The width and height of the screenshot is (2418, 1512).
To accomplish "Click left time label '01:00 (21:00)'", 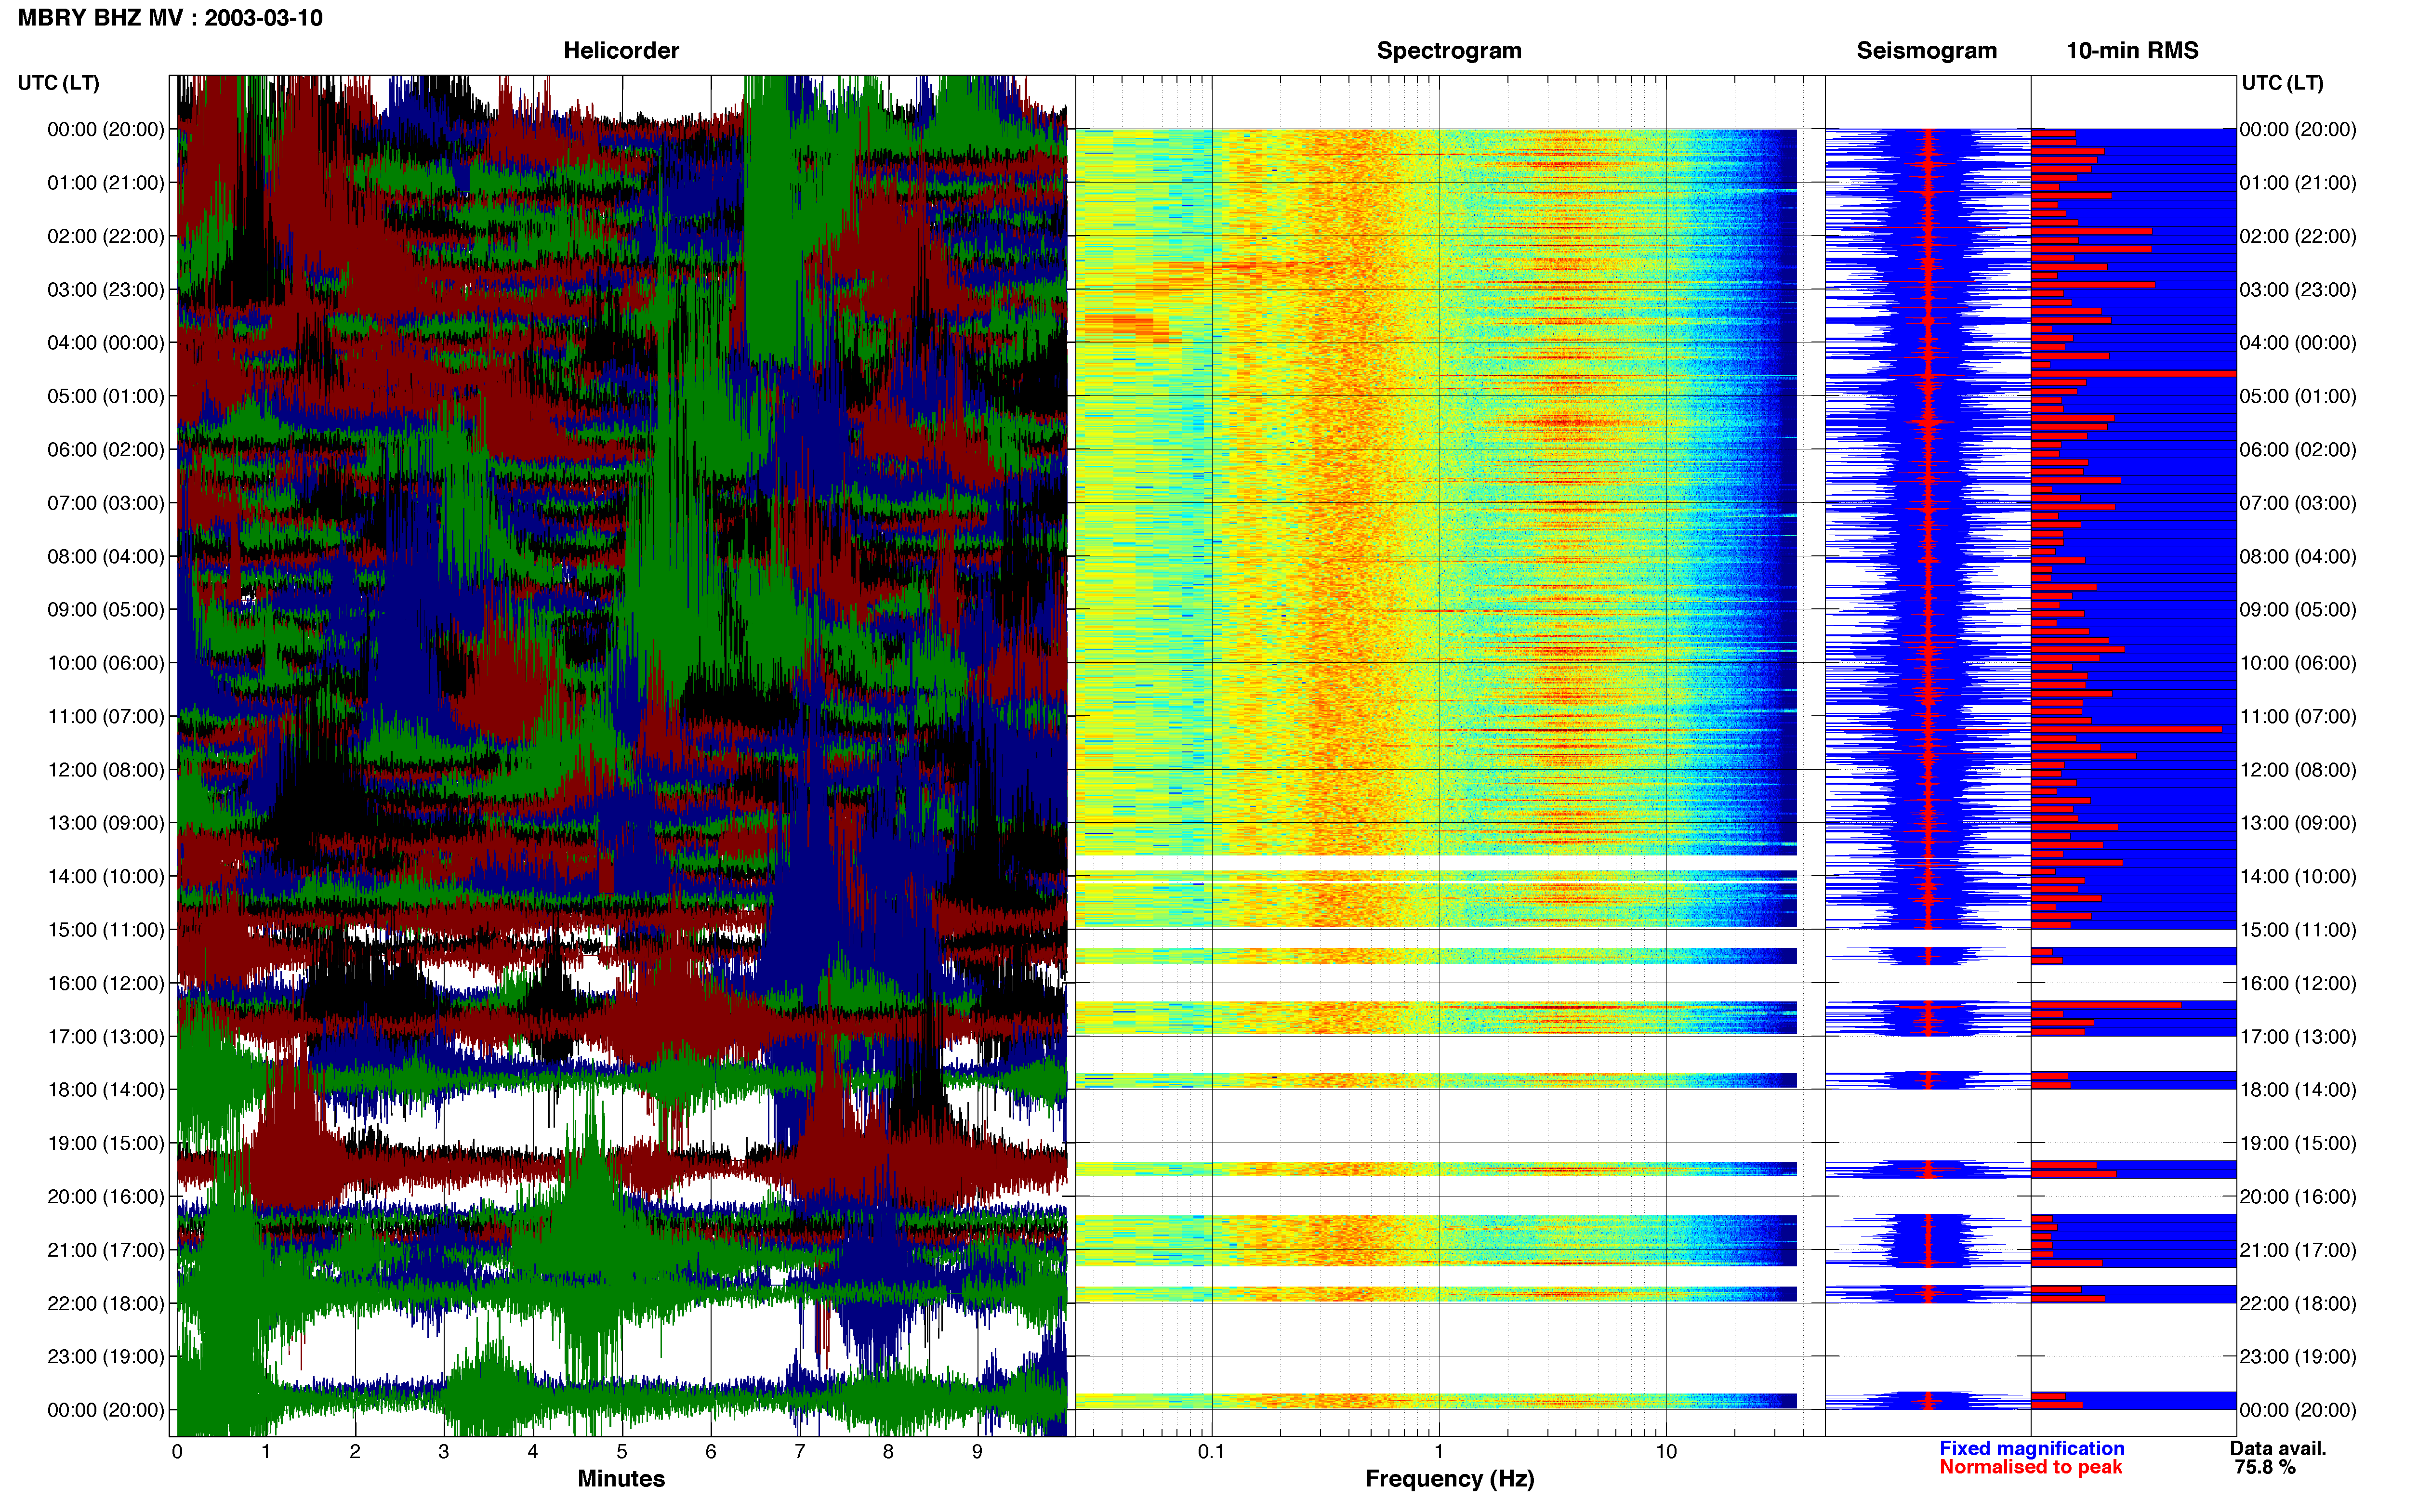I will pyautogui.click(x=106, y=183).
